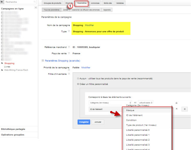Image resolution: width=191 pixels, height=150 pixels.
Task: Click the folder icon beside Web-Mkting-France-Rech
Action: (2, 70)
